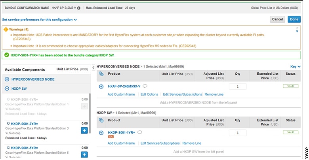Click Product column header in HYPERCONVERGED NODE table

click(114, 74)
